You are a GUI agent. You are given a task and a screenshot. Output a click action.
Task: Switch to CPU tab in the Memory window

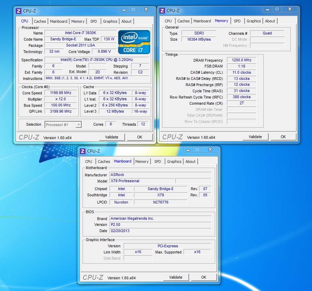[x=168, y=21]
